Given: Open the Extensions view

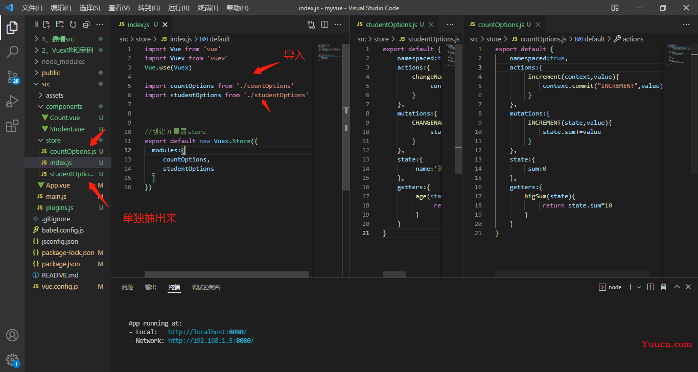Looking at the screenshot, I should click(x=12, y=126).
